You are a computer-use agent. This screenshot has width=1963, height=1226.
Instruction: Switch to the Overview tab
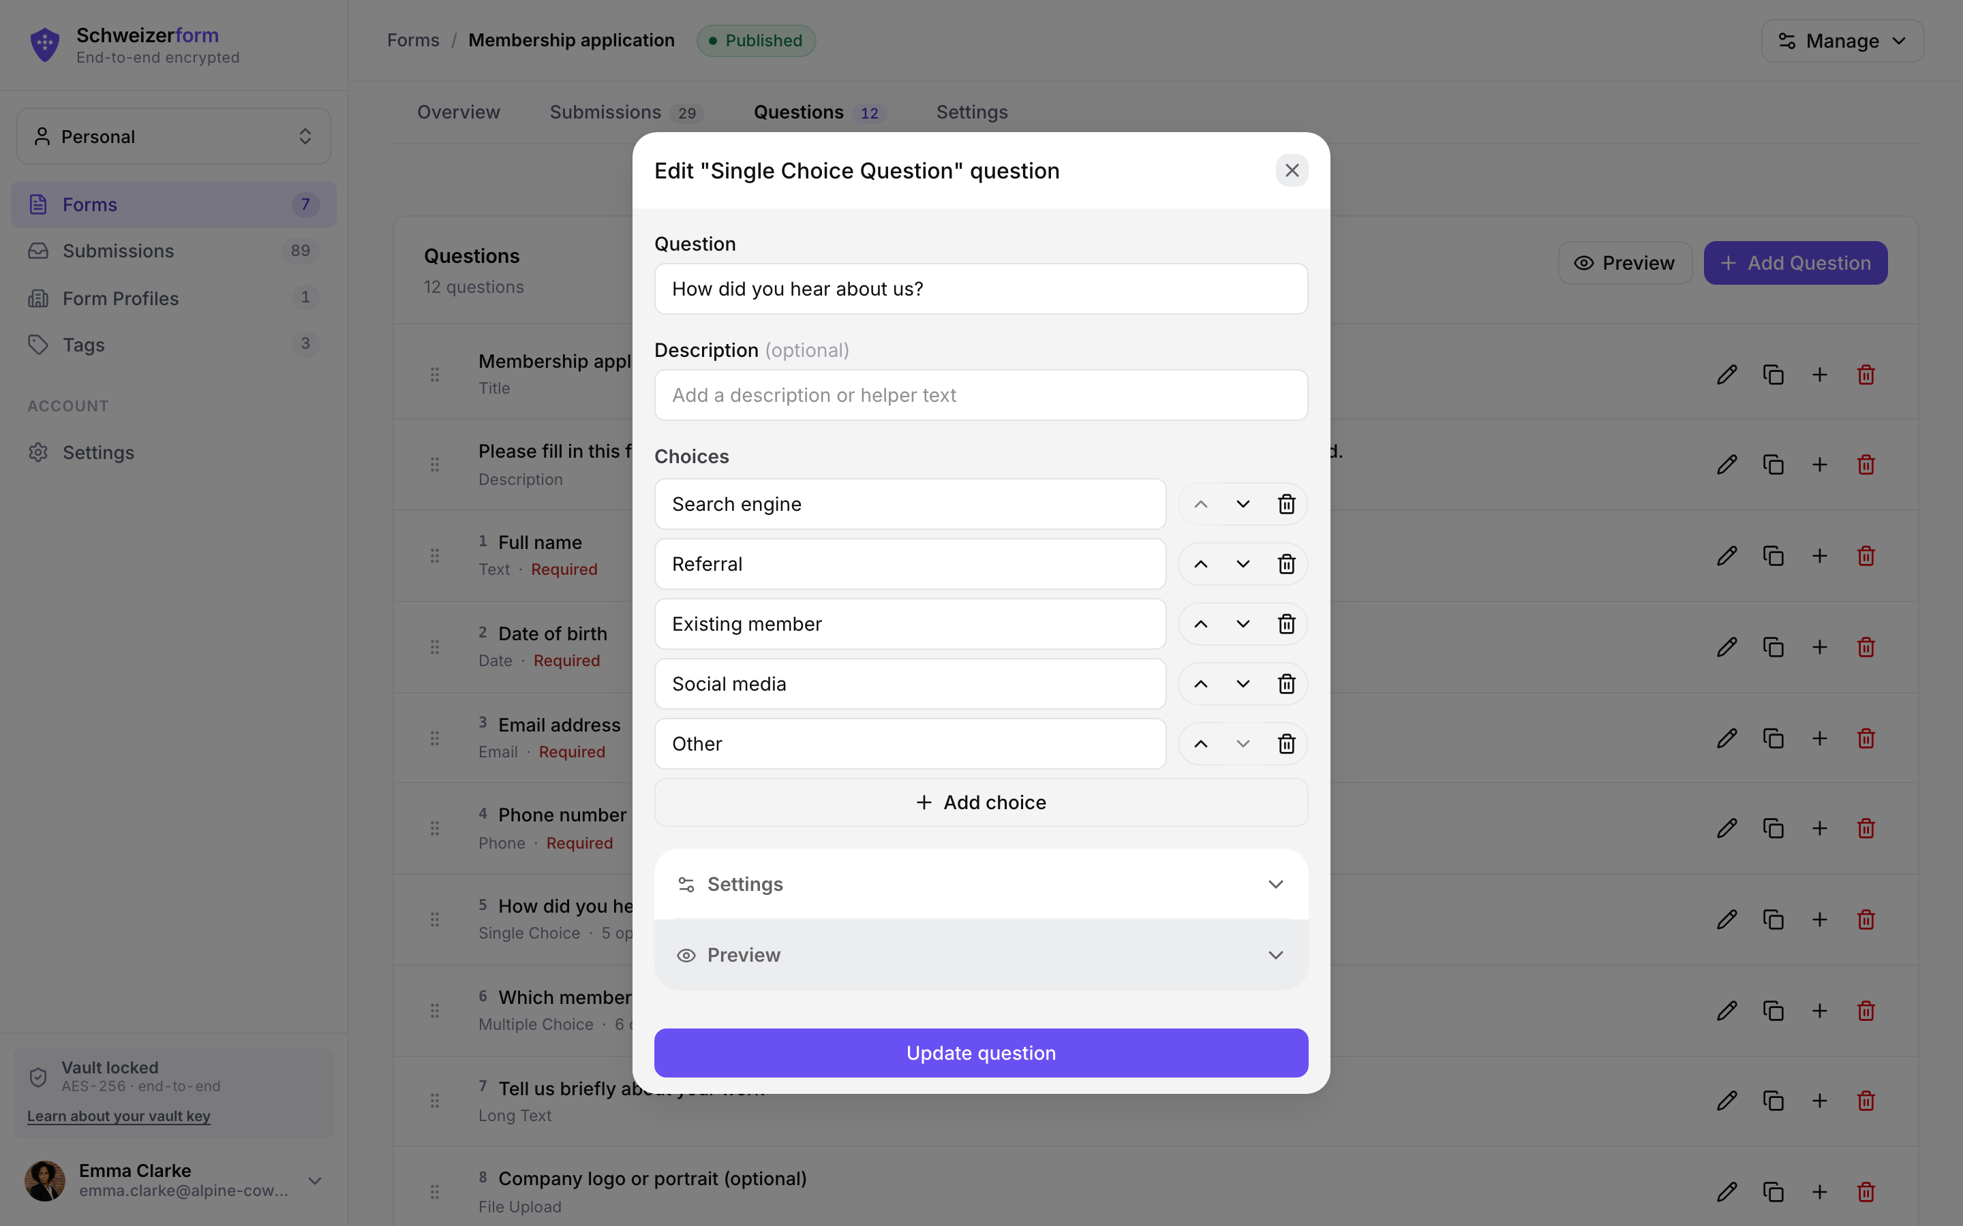tap(458, 112)
